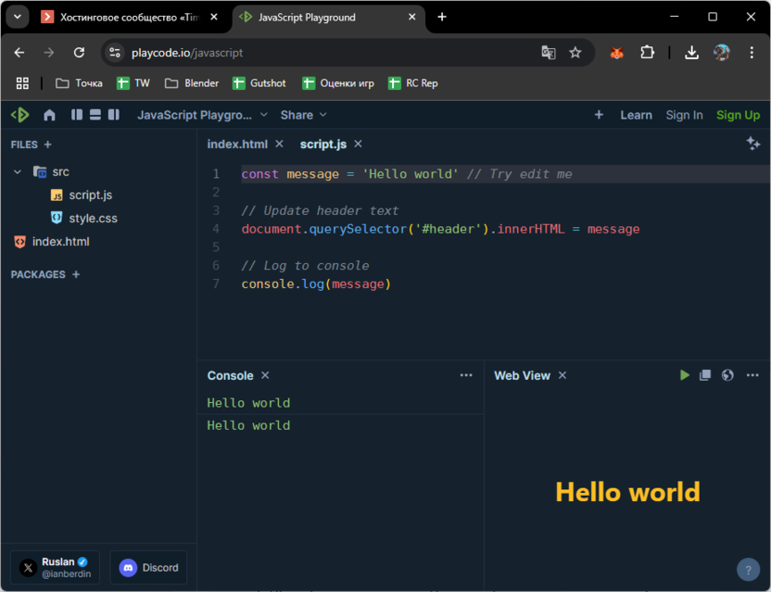Open Web View in browser globe icon
The width and height of the screenshot is (771, 592).
[727, 375]
